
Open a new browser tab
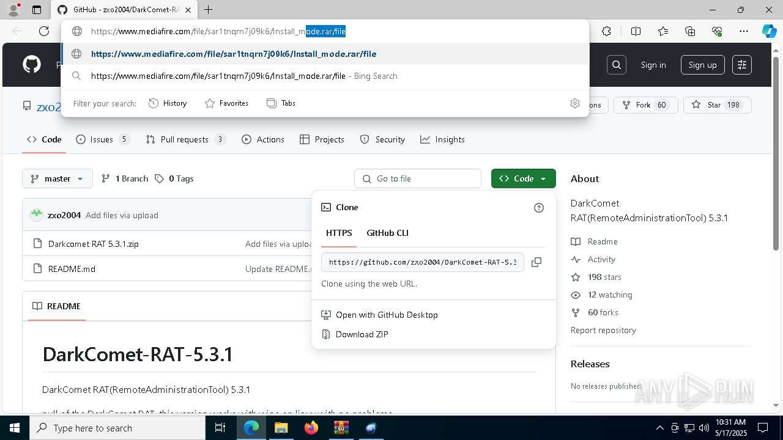(x=209, y=10)
